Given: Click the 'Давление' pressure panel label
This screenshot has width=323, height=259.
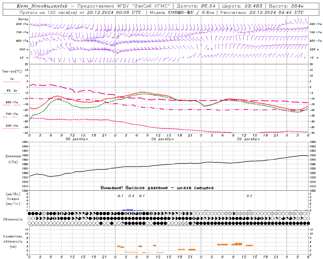Looking at the screenshot, I should point(13,156).
